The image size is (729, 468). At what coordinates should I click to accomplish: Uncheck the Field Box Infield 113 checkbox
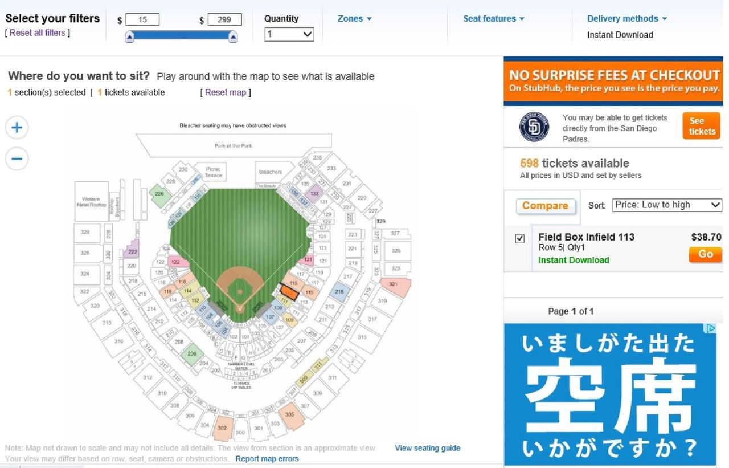519,239
